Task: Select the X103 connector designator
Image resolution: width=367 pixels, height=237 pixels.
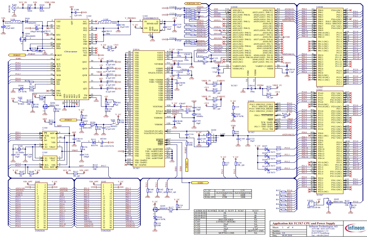Action: (x=104, y=181)
